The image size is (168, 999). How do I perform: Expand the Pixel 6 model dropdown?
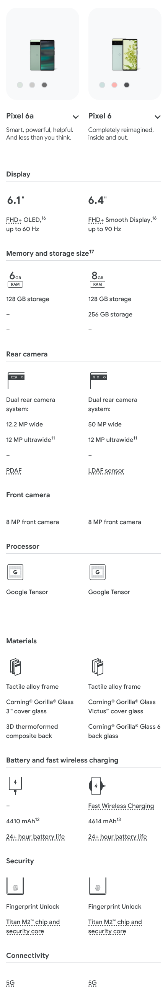point(158,117)
